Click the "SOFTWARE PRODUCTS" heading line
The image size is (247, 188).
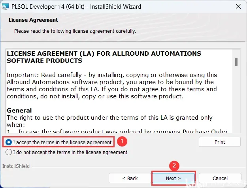pyautogui.click(x=45, y=60)
